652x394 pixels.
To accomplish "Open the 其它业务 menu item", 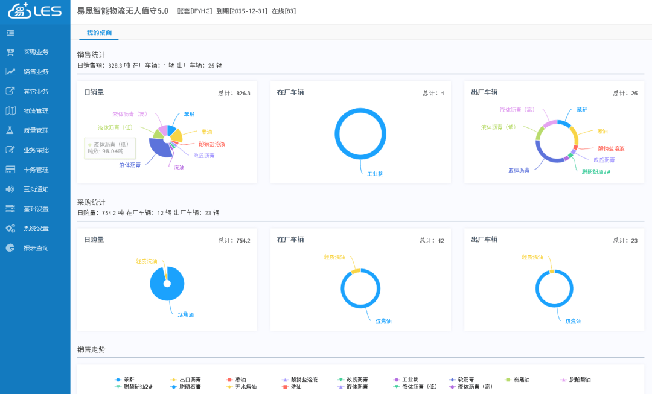I will click(36, 92).
